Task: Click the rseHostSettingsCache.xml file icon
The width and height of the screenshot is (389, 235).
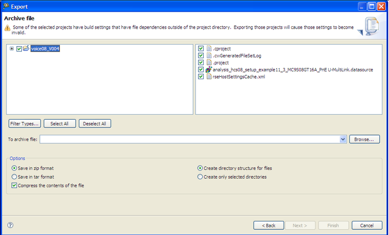Action: click(209, 77)
